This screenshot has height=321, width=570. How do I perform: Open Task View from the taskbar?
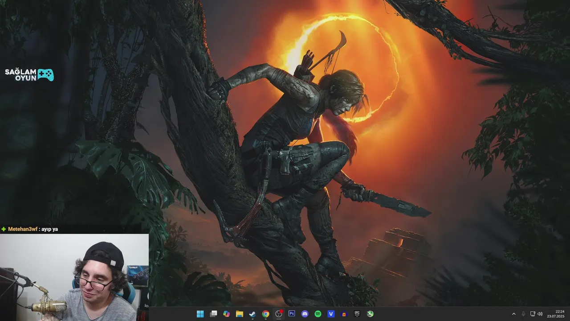click(x=213, y=314)
